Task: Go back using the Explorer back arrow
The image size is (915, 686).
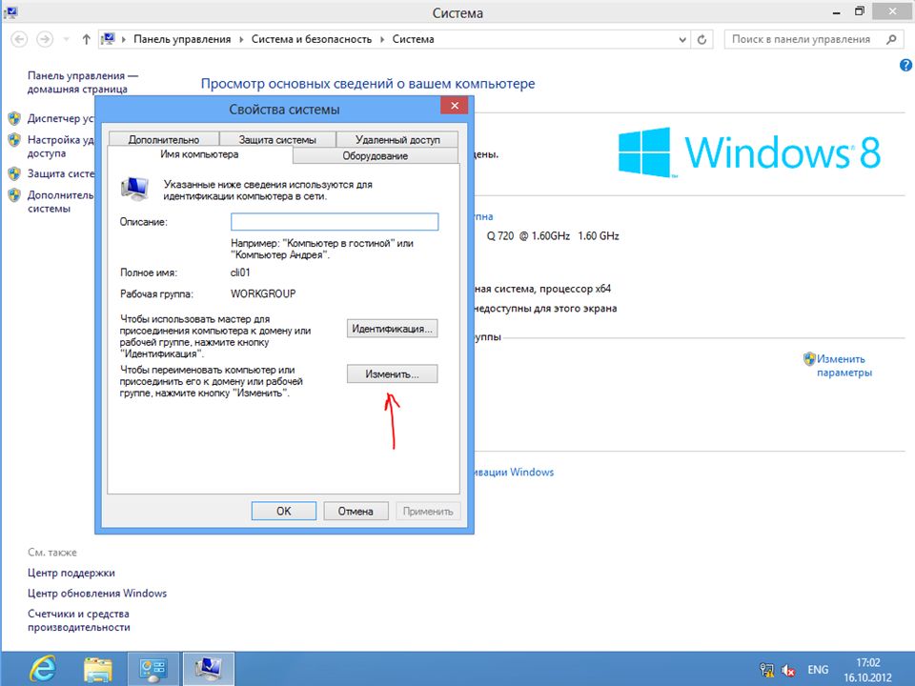Action: coord(19,39)
